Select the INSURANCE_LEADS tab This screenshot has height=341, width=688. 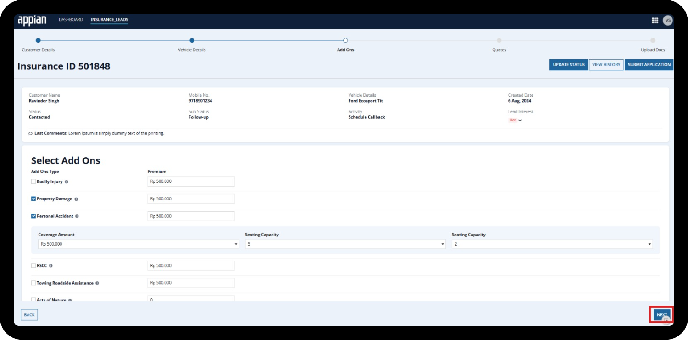click(x=109, y=20)
